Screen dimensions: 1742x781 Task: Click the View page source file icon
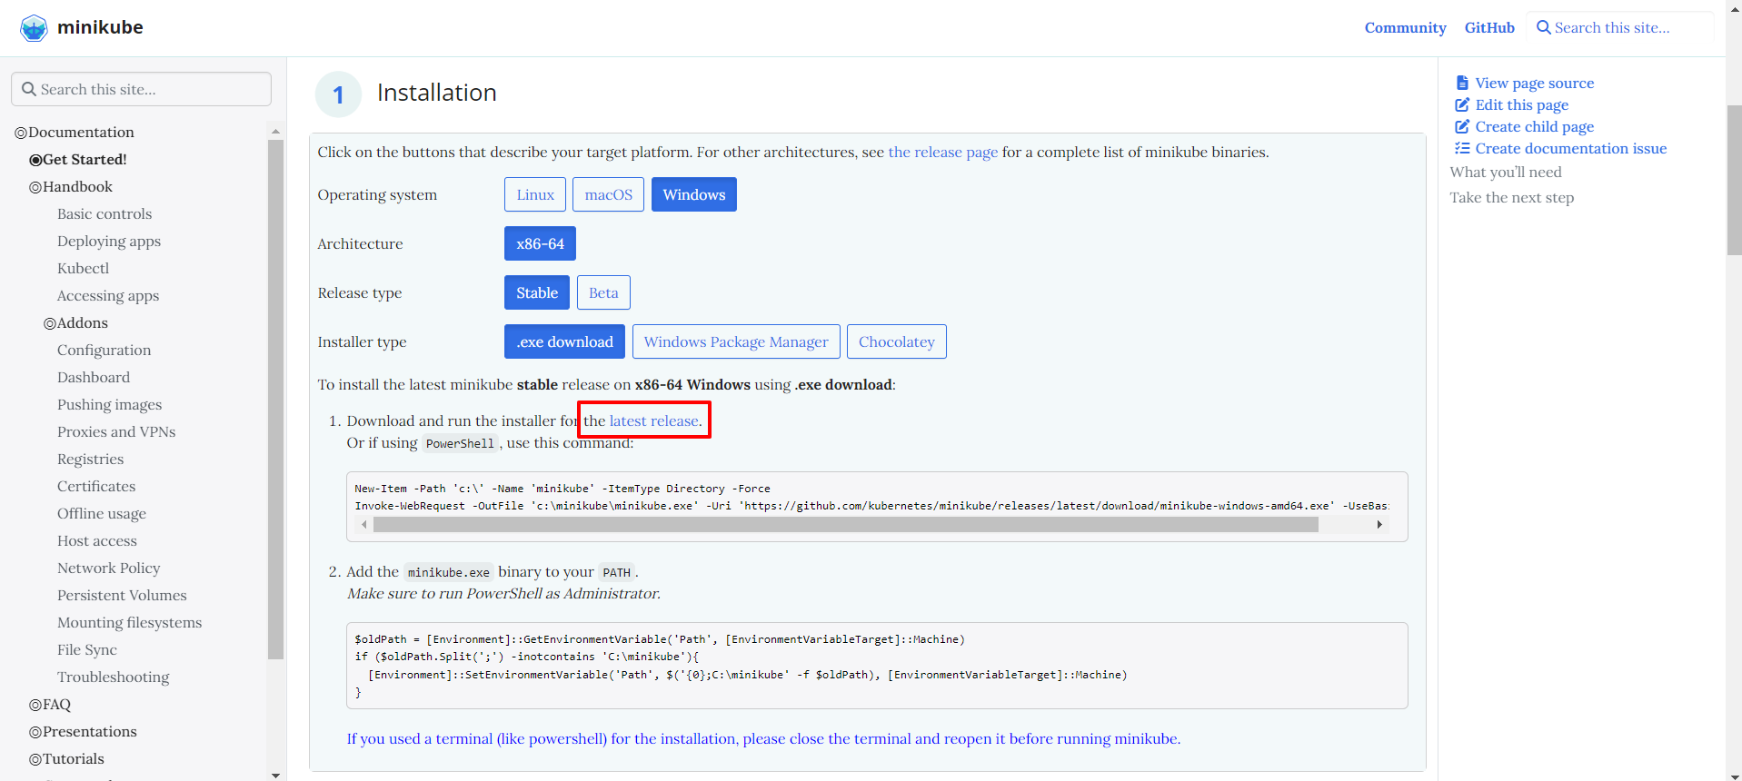(1462, 83)
